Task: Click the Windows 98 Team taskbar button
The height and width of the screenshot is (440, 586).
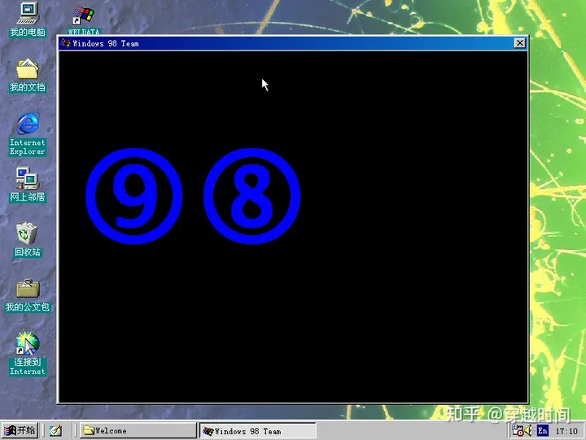Action: [x=257, y=431]
